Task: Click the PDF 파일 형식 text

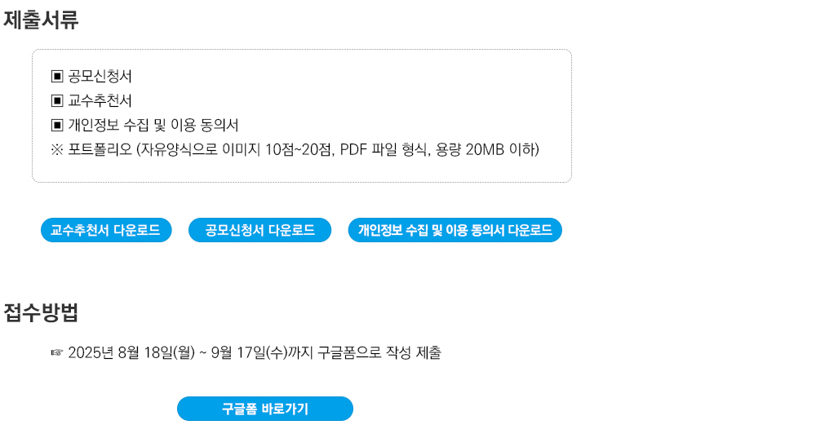Action: pyautogui.click(x=384, y=150)
